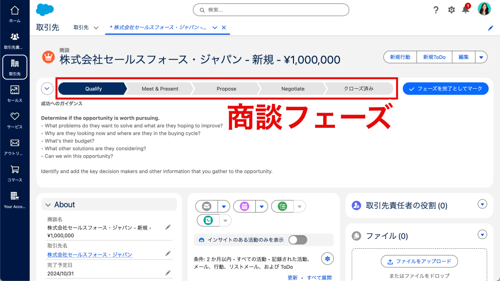500x281 pixels.
Task: Click the 新規ToDo button
Action: (434, 58)
